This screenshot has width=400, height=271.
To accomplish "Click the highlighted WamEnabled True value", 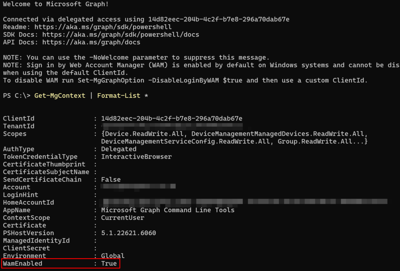I will (x=109, y=263).
